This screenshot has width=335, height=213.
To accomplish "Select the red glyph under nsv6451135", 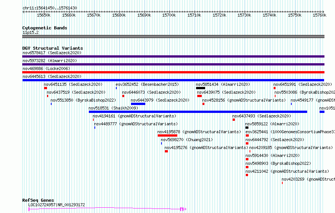I will [46, 88].
